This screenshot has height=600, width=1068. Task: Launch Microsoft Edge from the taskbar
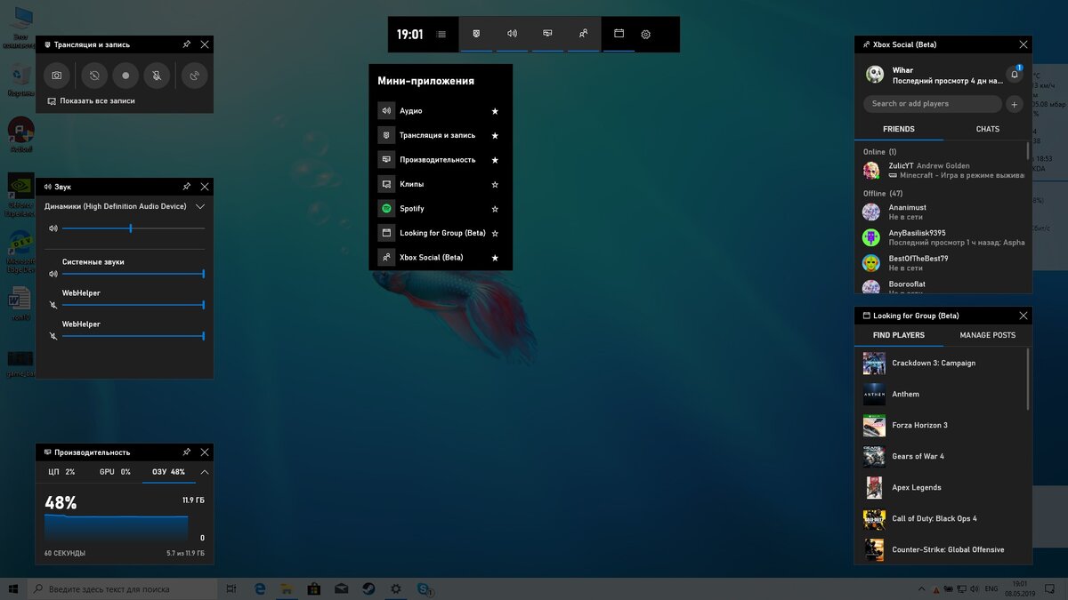260,588
